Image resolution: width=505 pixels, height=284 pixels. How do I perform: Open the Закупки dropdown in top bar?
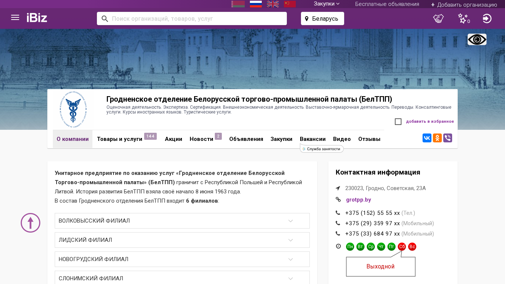(x=326, y=4)
